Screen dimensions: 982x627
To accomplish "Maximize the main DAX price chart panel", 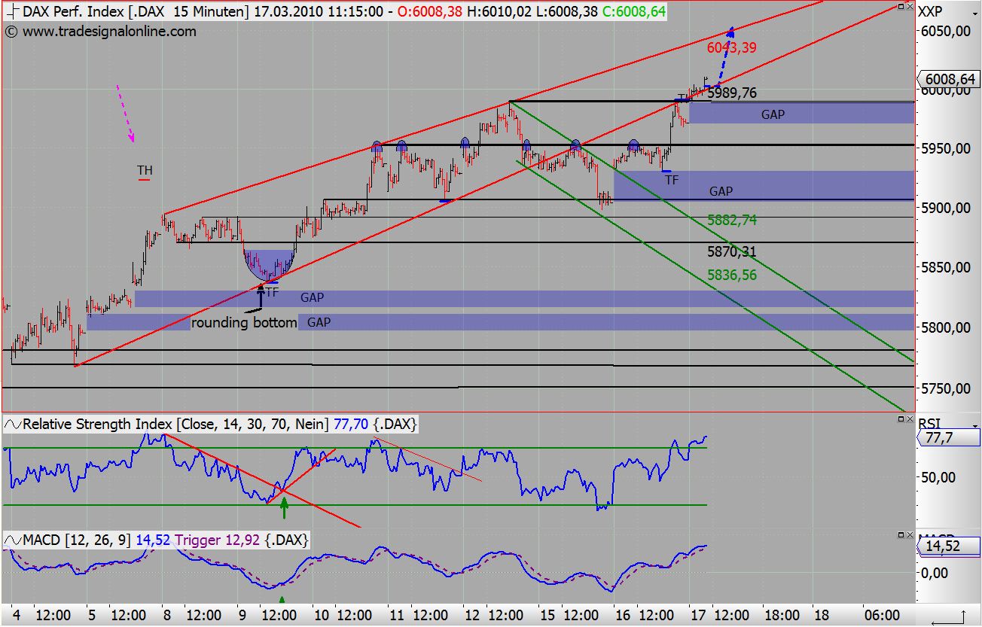I will (901, 7).
